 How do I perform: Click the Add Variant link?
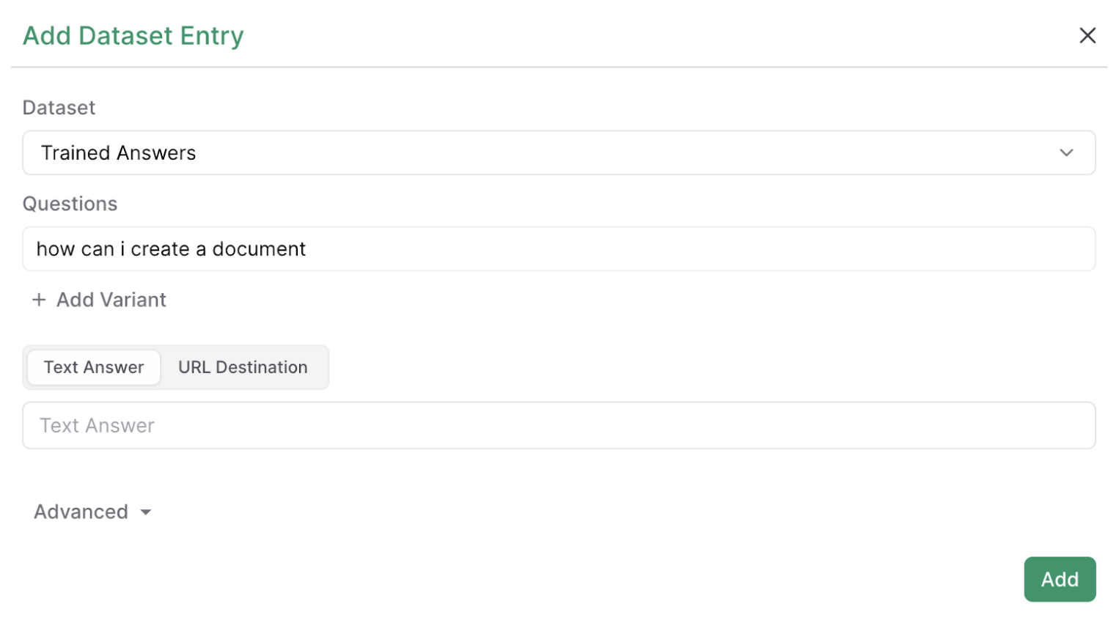pyautogui.click(x=111, y=300)
